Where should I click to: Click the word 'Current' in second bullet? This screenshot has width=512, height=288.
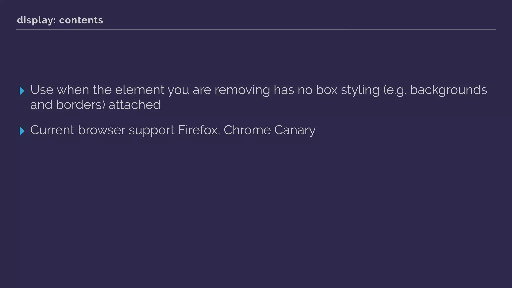[52, 130]
